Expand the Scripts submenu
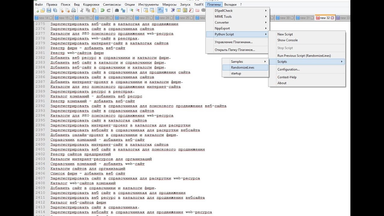The height and width of the screenshot is (216, 384). 307,61
